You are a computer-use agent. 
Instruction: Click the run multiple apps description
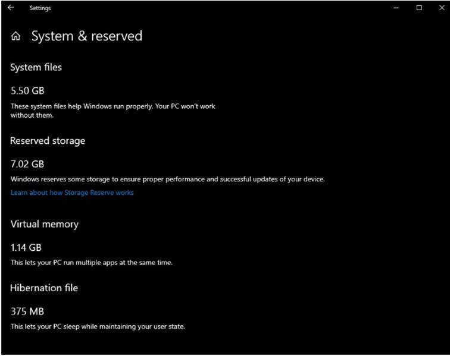92,263
